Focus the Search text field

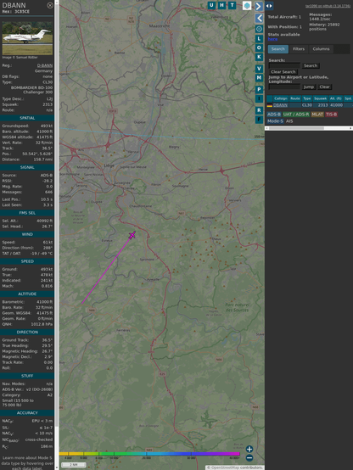tap(284, 65)
